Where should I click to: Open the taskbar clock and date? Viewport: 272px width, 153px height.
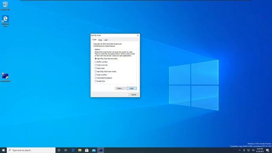point(260,150)
